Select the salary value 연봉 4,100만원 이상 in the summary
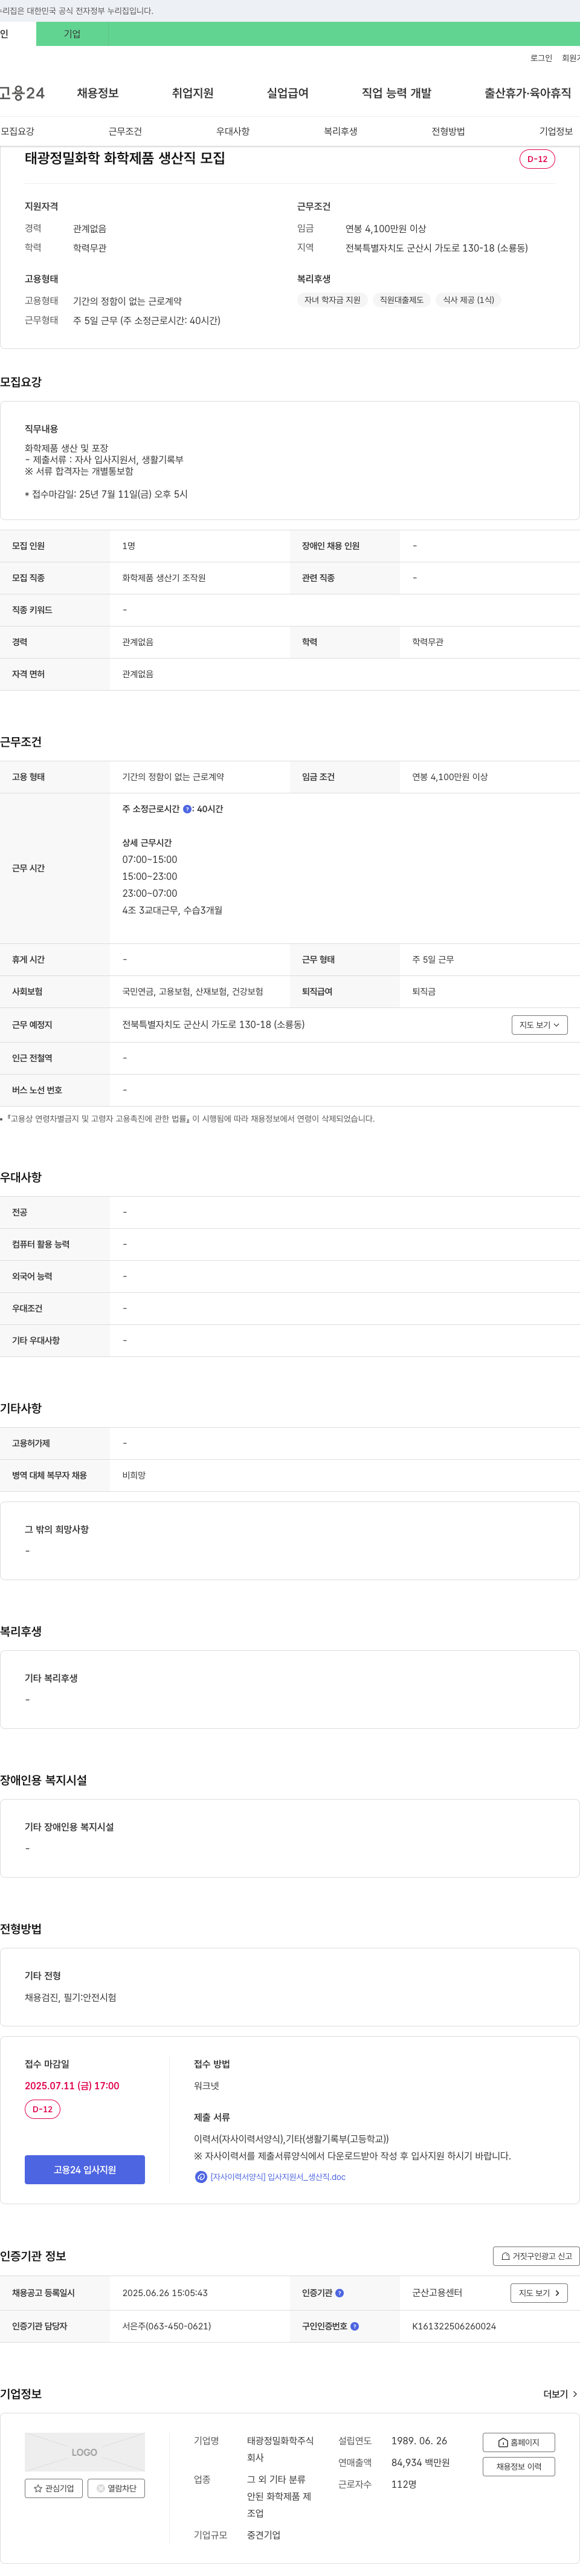580x2564 pixels. coord(386,228)
